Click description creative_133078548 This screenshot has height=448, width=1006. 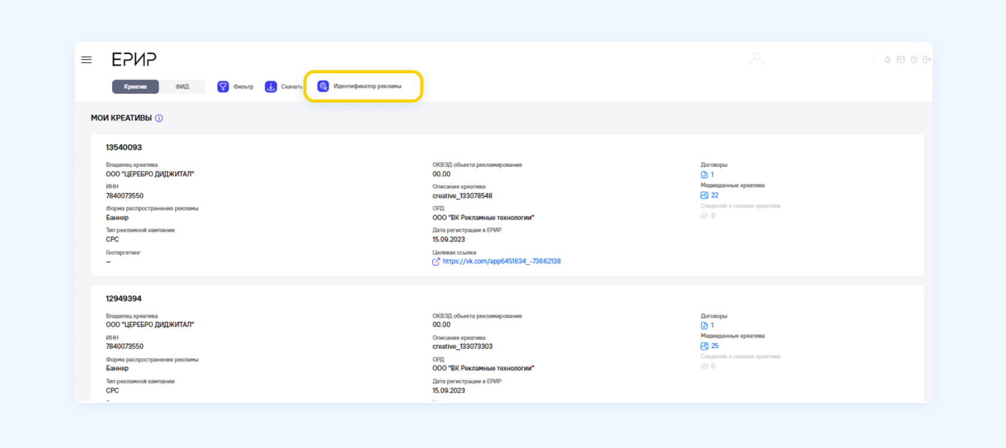(462, 196)
